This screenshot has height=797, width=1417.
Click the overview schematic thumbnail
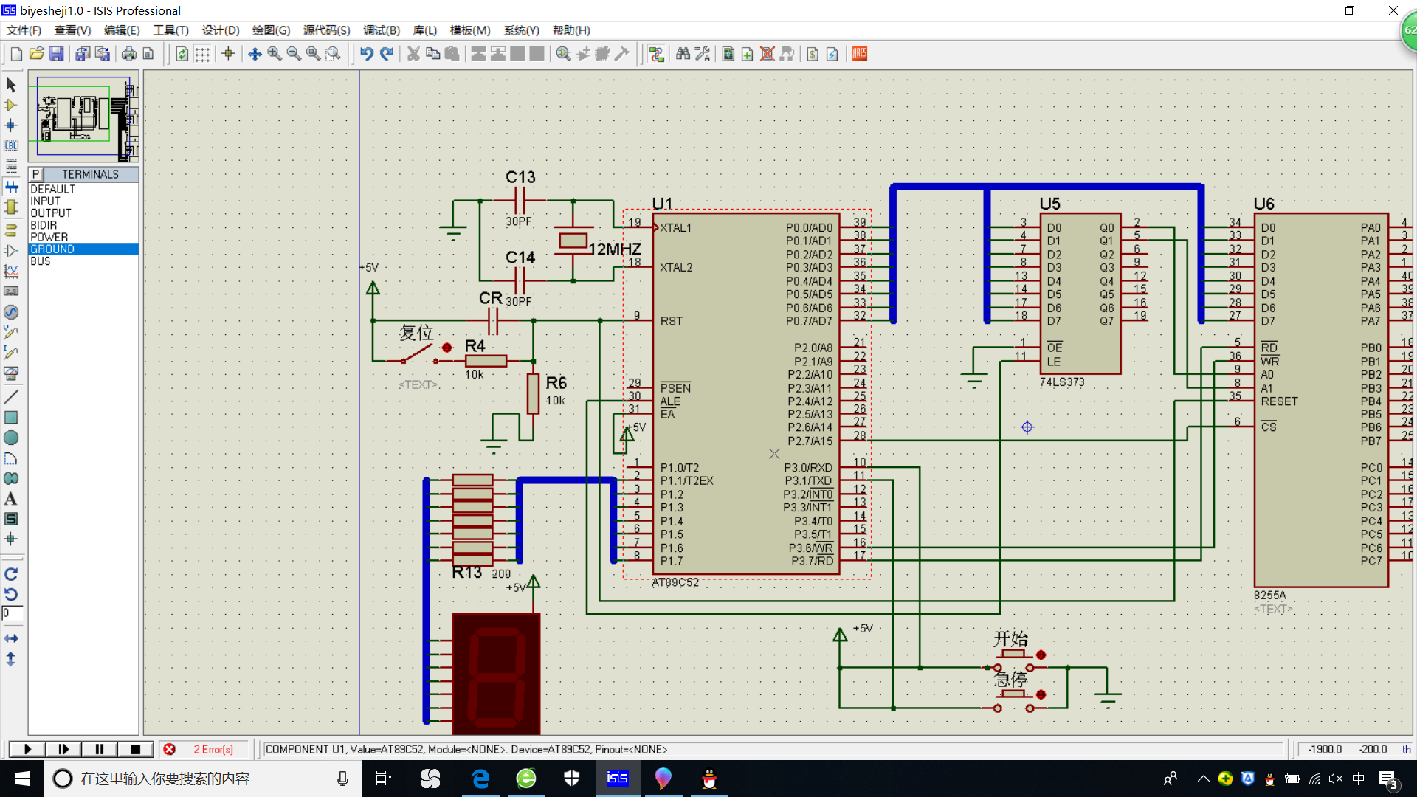(83, 117)
